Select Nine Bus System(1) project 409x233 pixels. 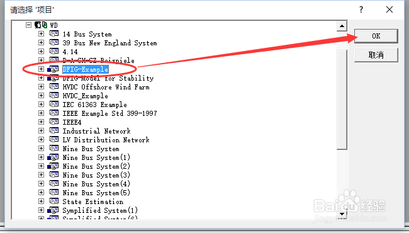point(96,157)
